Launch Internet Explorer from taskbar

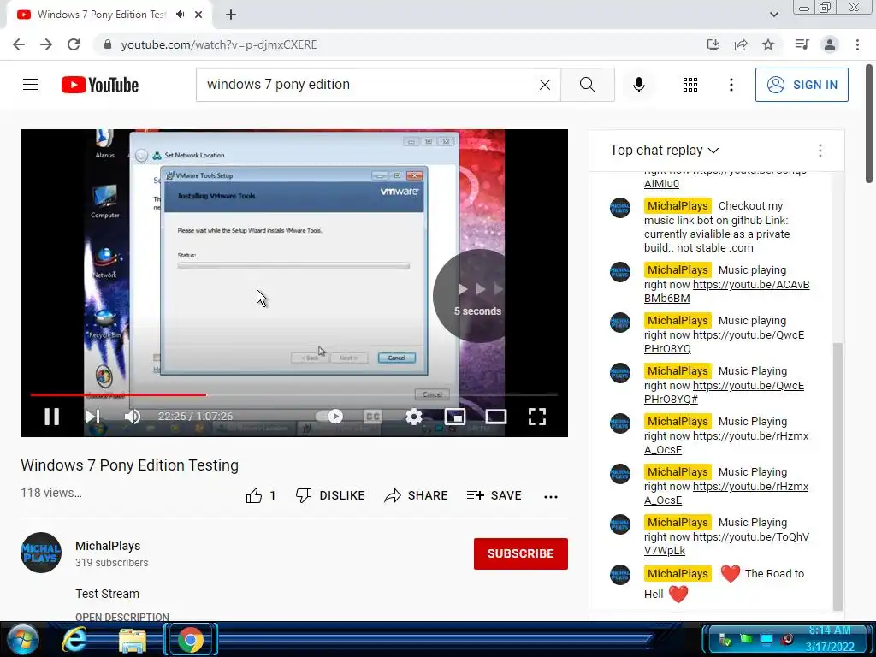coord(74,640)
